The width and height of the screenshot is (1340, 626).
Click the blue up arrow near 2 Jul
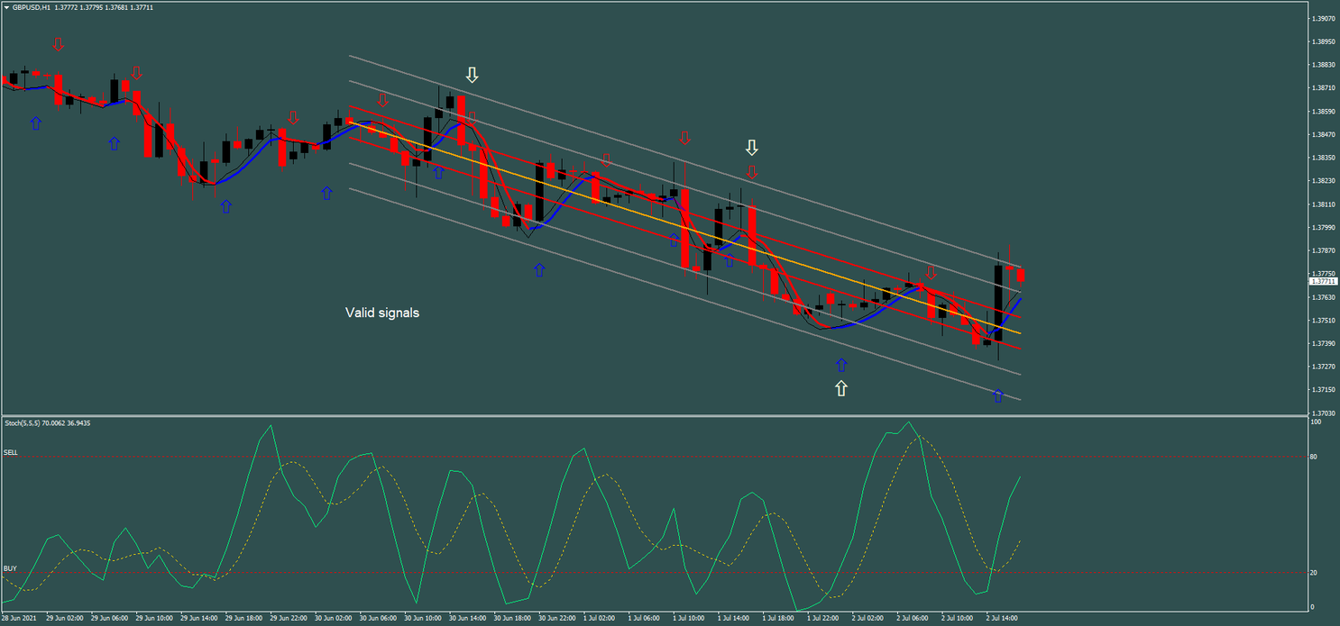997,395
